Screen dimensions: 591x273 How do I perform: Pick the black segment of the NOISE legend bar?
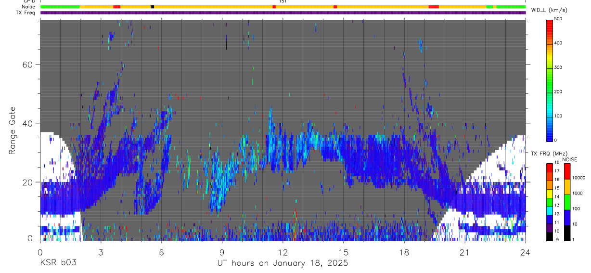click(566, 232)
